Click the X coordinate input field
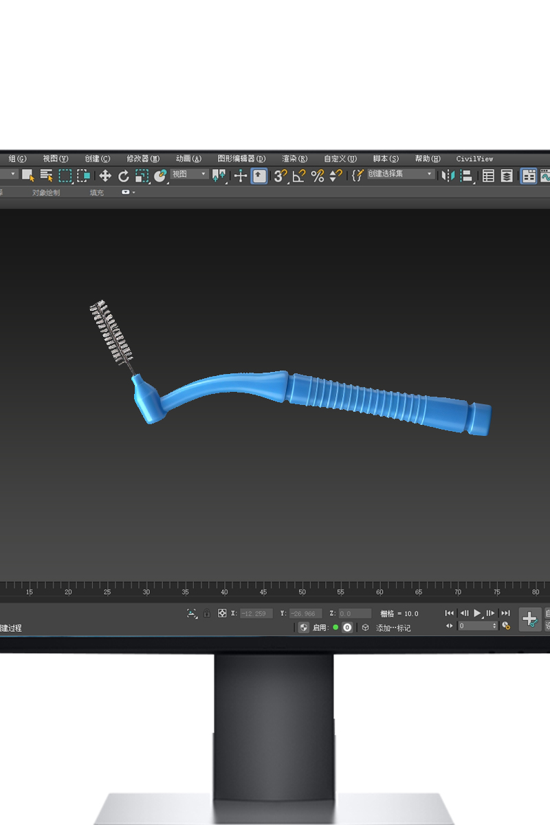Viewport: 550px width, 825px height. [x=256, y=613]
